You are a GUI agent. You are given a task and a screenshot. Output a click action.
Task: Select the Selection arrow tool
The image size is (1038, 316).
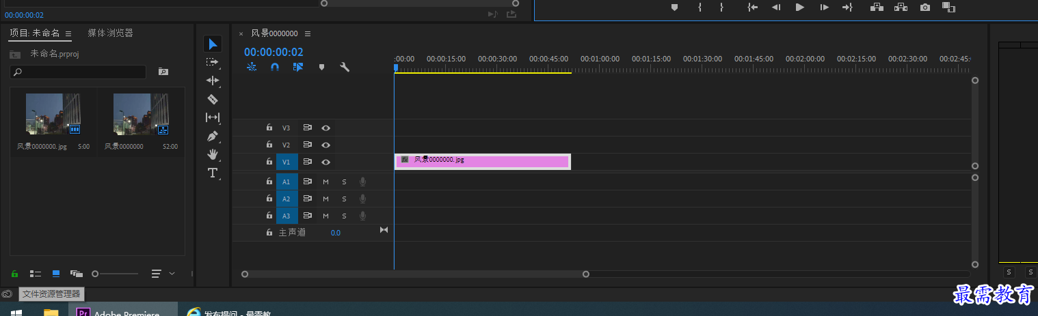pos(213,44)
